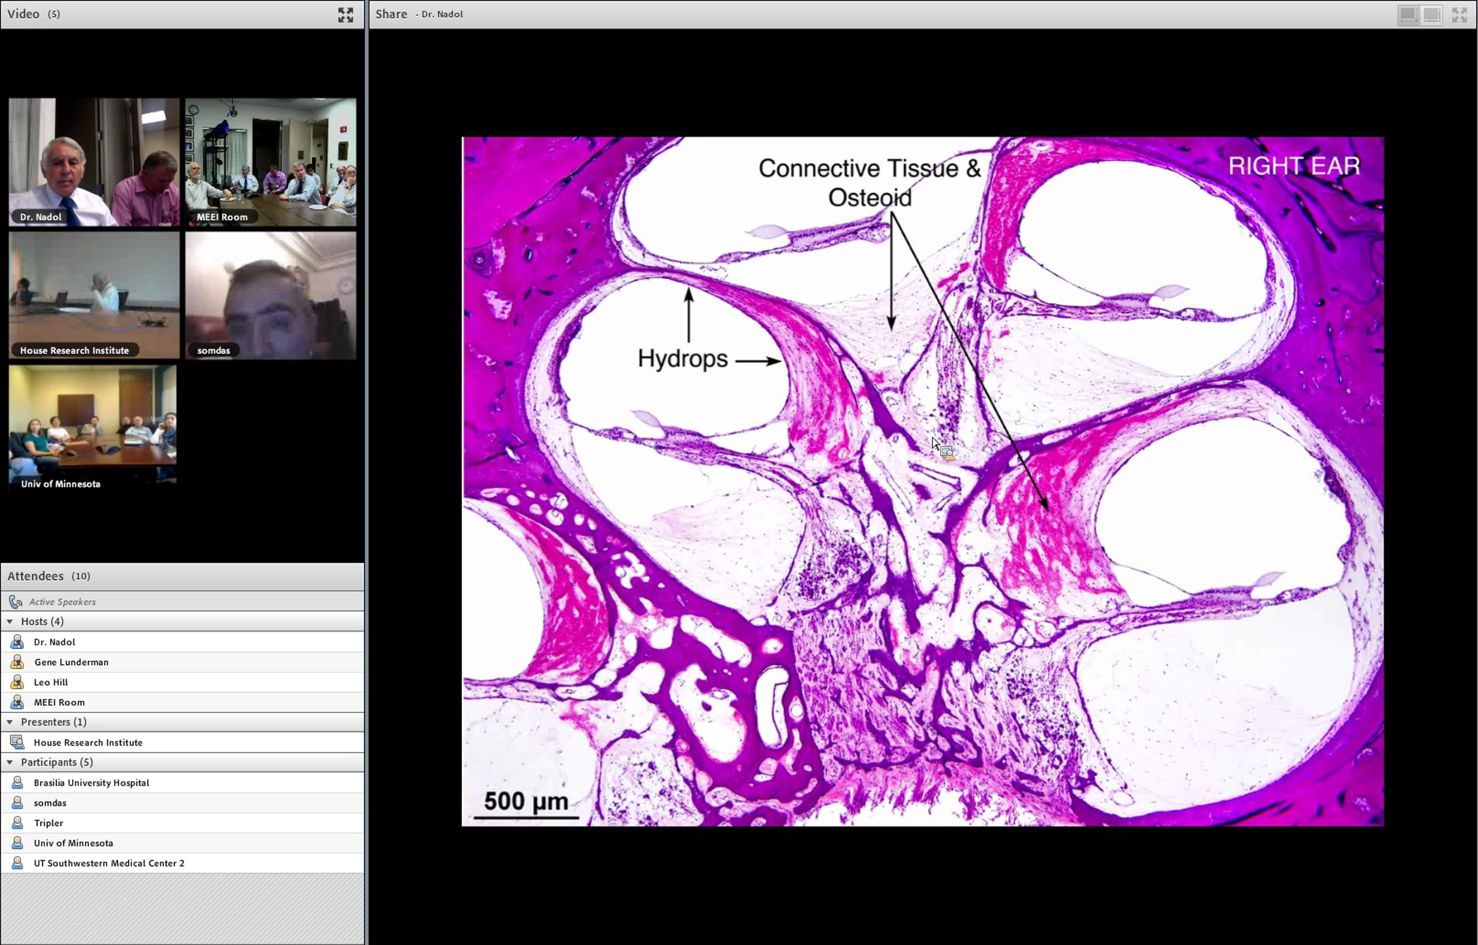Click participant icon beside Brasilia University Hospital
Viewport: 1478px width, 945px height.
point(17,783)
